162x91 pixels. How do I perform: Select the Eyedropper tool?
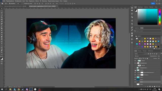tap(2, 21)
